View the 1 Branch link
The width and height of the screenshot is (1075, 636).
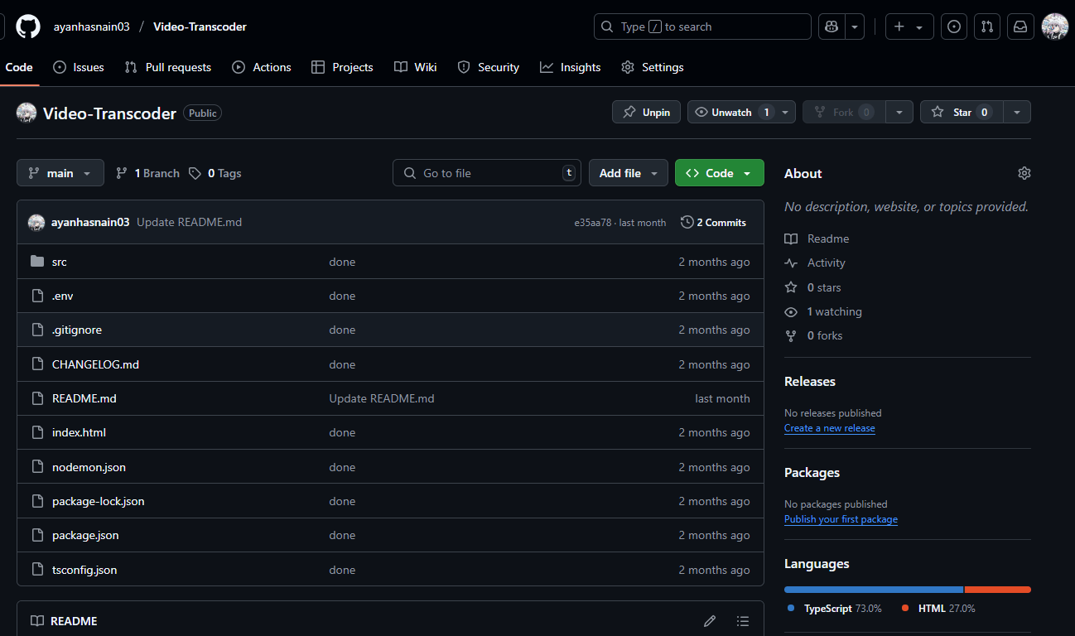coord(147,173)
